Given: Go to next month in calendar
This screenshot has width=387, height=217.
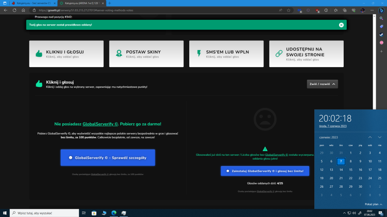Looking at the screenshot, I should 380,137.
